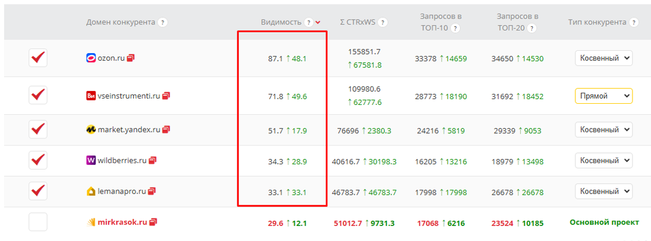Click the lemanapro.ru favicon
This screenshot has width=651, height=241.
pyautogui.click(x=91, y=191)
